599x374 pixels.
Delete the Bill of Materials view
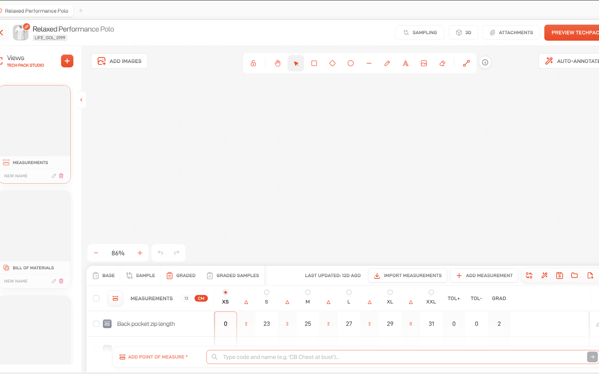point(61,281)
